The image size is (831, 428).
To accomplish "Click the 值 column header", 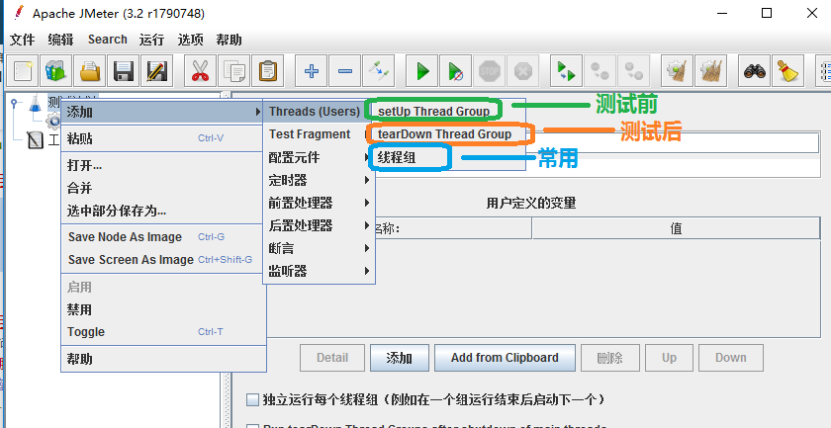I will click(x=677, y=228).
